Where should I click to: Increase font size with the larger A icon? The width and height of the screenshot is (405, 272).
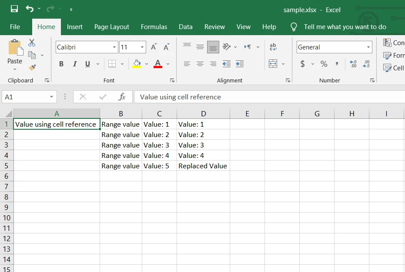tap(154, 47)
